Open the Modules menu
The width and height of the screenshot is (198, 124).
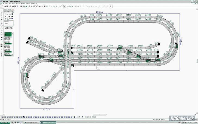[23, 4]
